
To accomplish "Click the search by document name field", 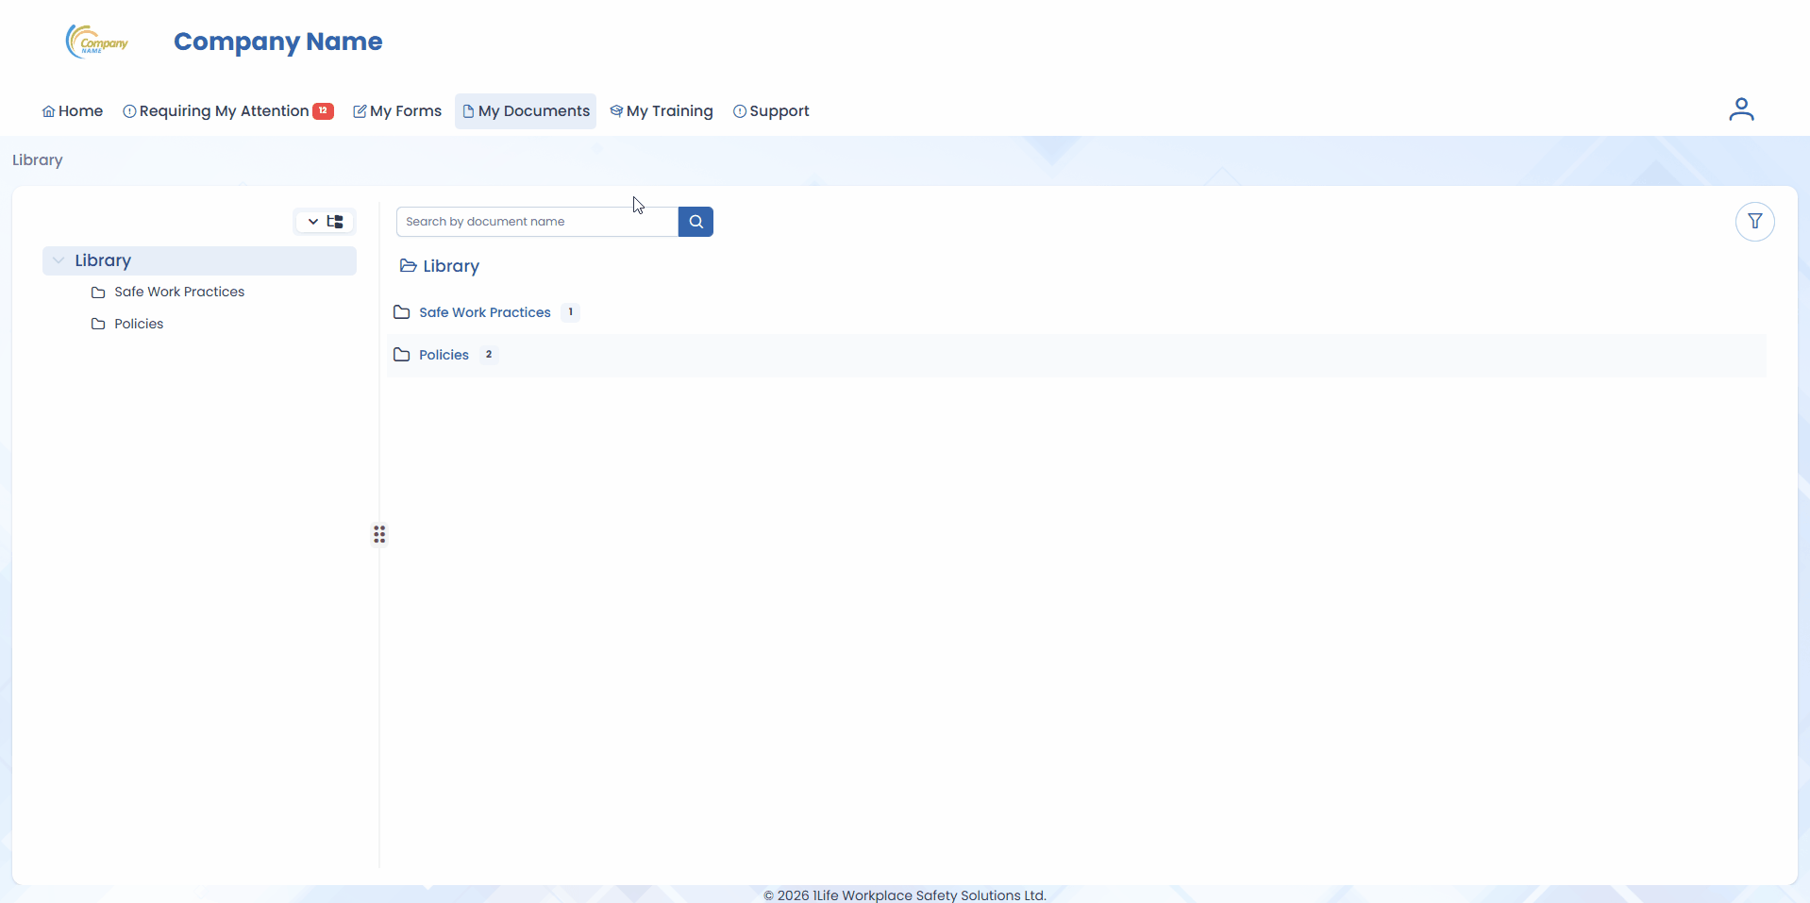I will [535, 221].
